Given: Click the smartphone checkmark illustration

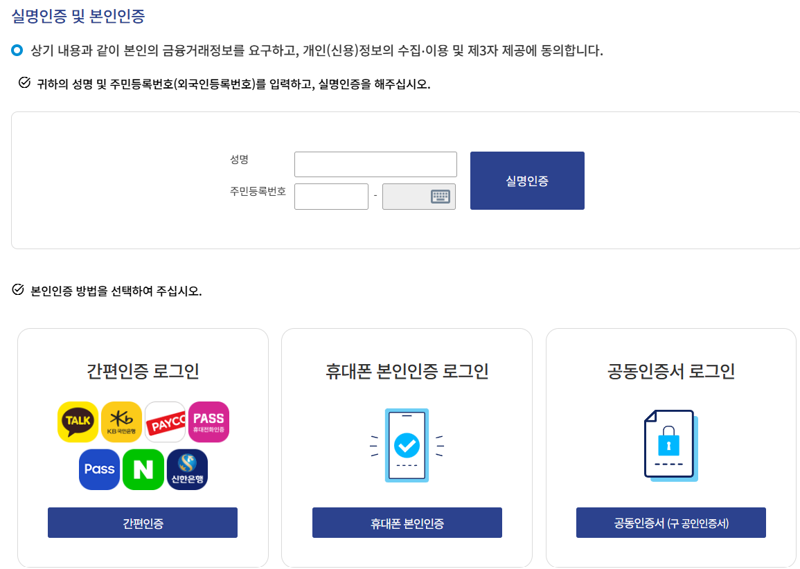Looking at the screenshot, I should (406, 446).
